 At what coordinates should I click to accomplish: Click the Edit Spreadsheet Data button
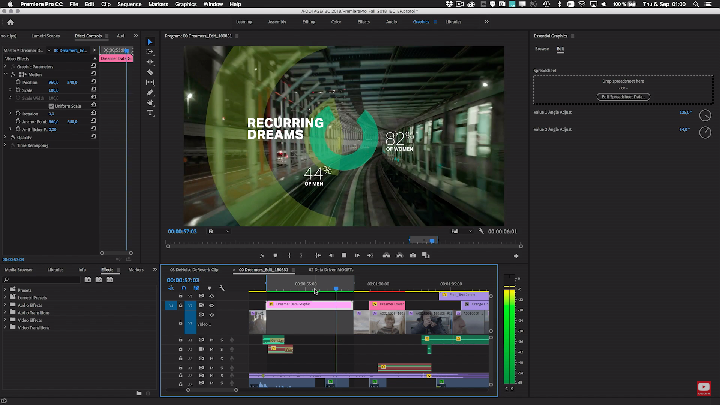[x=623, y=97]
